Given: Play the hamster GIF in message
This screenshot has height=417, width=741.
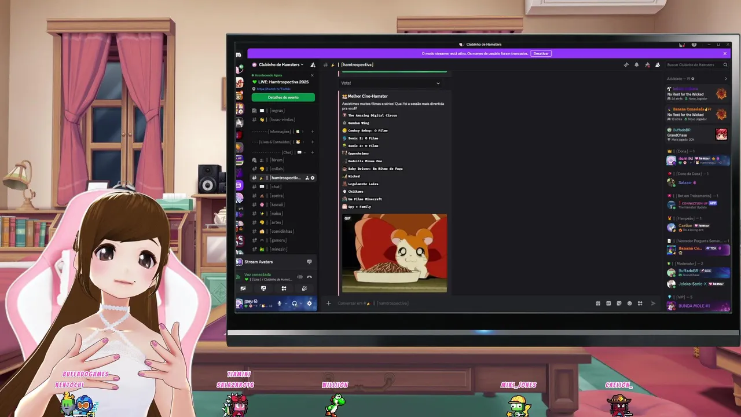Looking at the screenshot, I should (x=394, y=253).
